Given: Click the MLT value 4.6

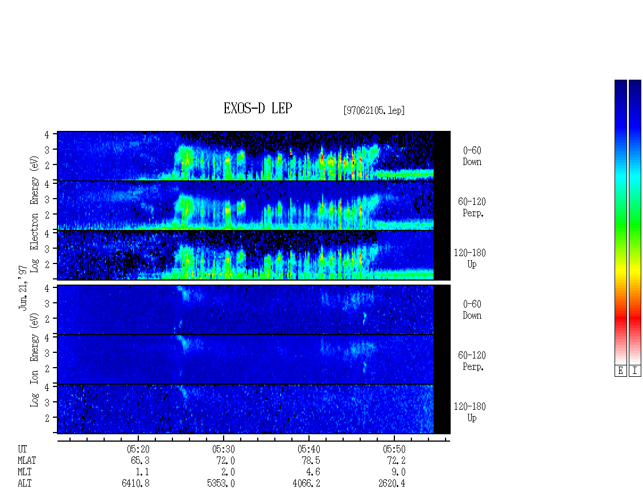Looking at the screenshot, I should point(313,472).
